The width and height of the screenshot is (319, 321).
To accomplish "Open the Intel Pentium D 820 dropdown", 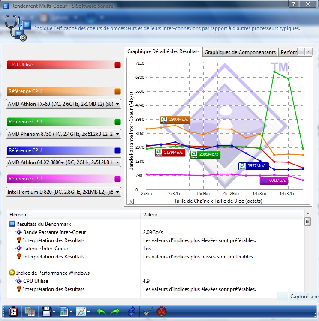I will tap(64, 192).
